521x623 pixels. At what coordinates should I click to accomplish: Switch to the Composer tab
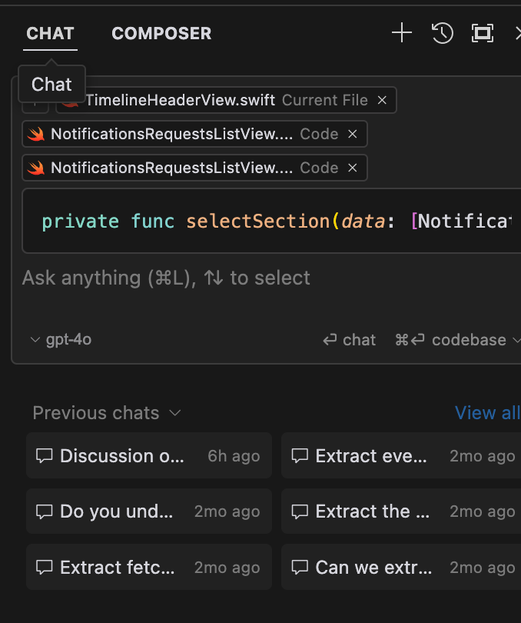pyautogui.click(x=161, y=34)
